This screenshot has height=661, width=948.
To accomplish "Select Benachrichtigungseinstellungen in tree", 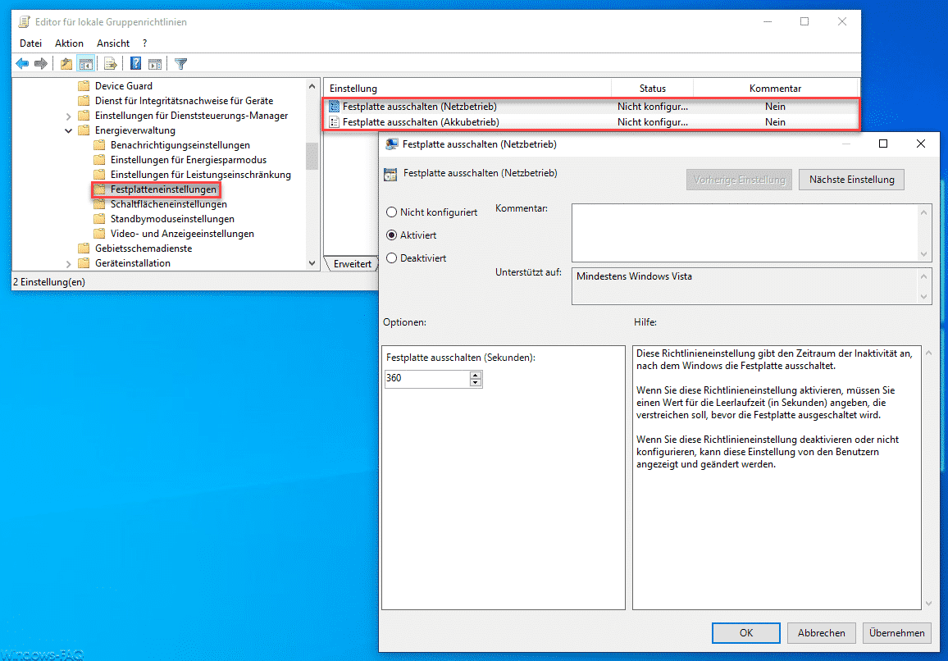I will (x=180, y=145).
